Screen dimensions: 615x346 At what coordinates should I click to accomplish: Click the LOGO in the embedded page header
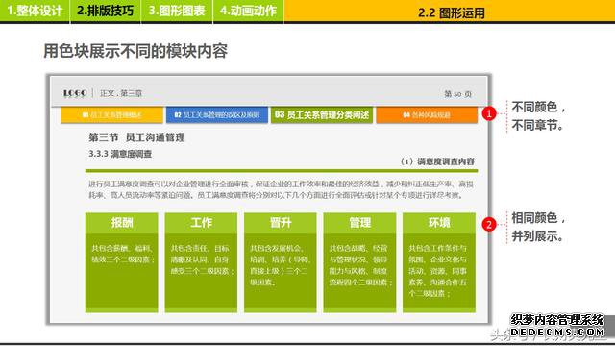pos(75,93)
